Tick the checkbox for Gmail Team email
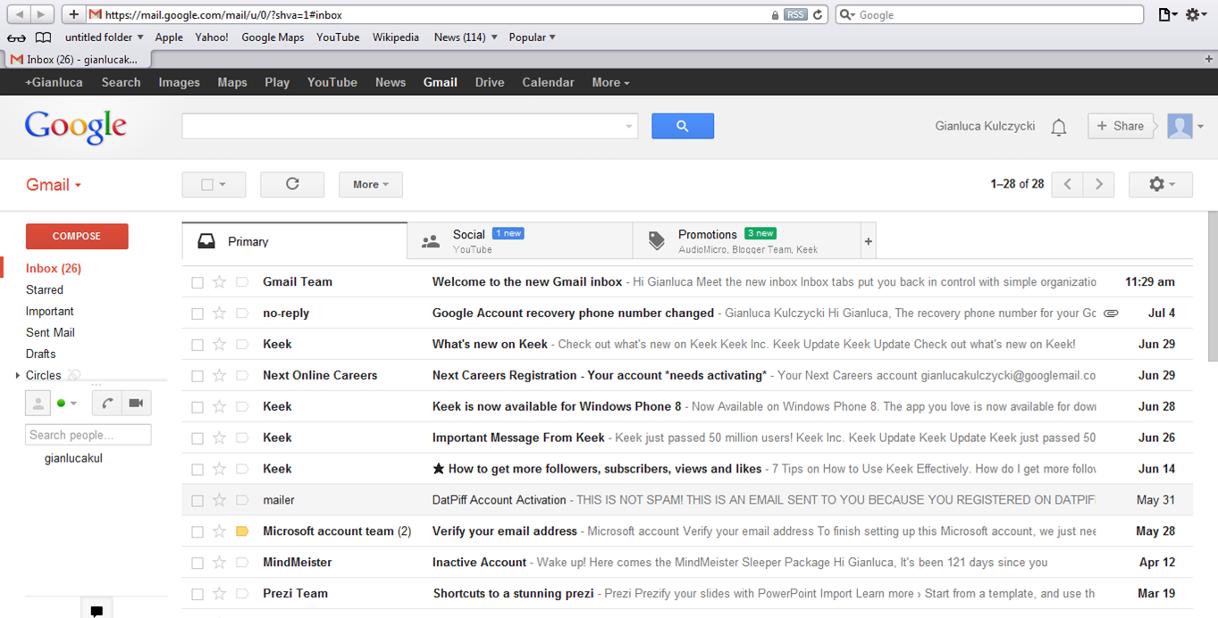The image size is (1218, 618). click(x=197, y=282)
